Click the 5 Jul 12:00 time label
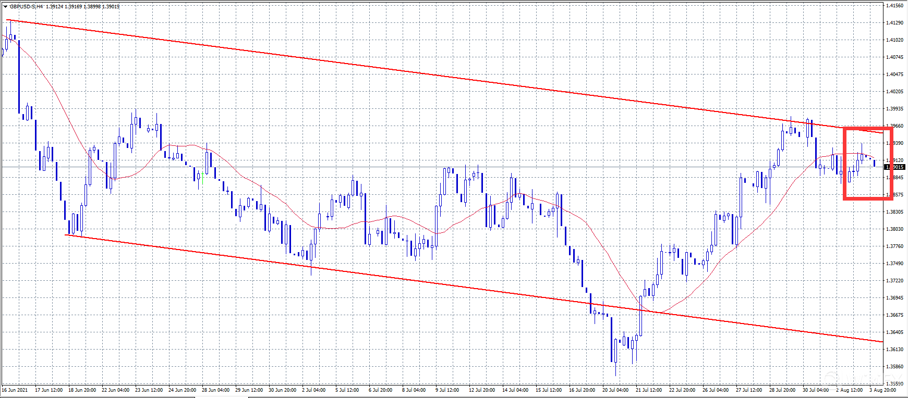This screenshot has height=398, width=908. (347, 390)
